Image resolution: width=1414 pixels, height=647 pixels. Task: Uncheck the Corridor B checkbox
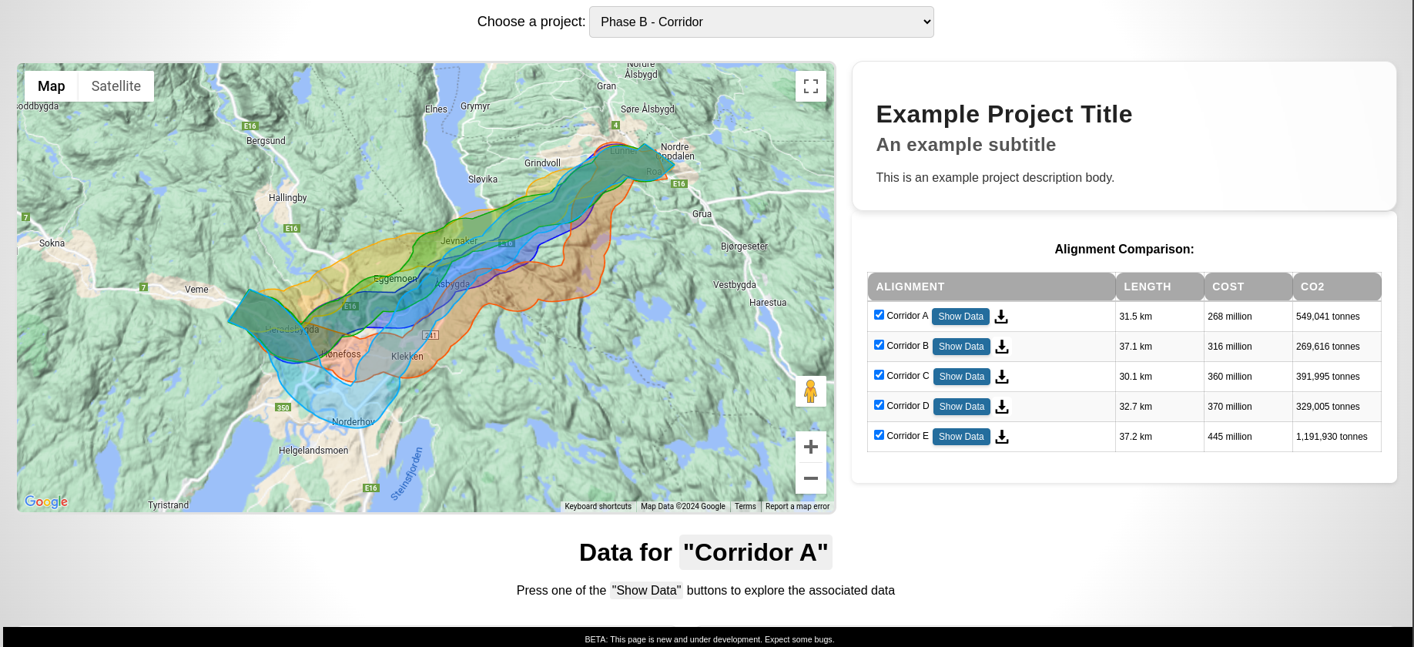[x=879, y=345]
